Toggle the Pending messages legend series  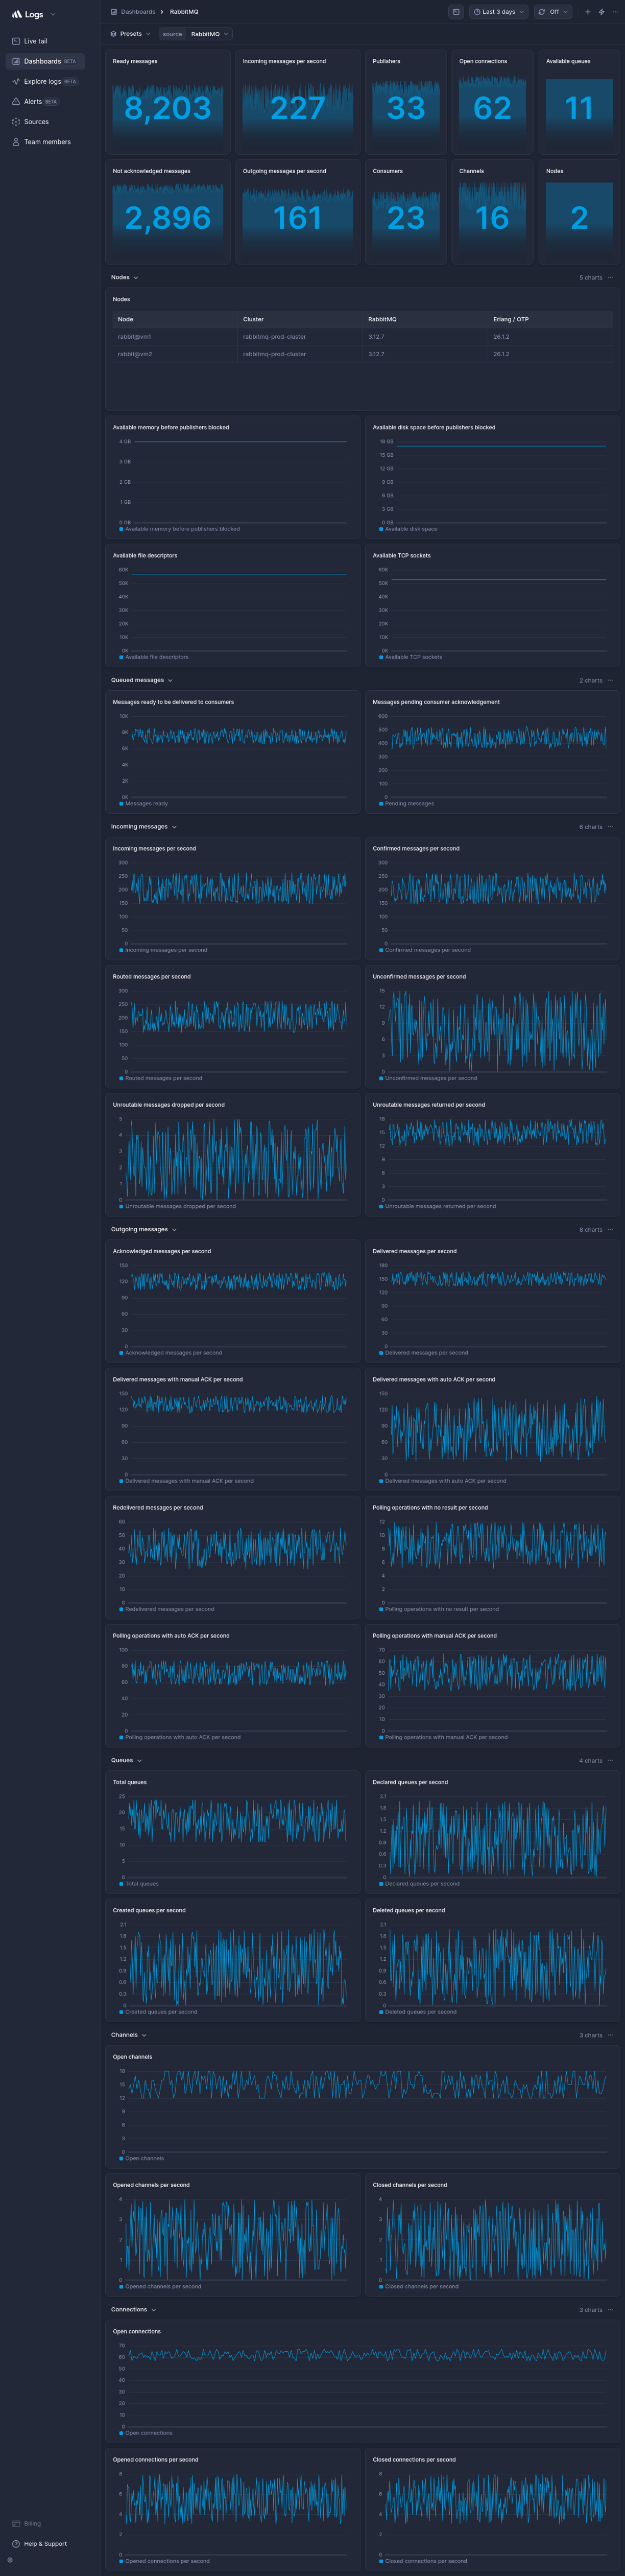407,803
